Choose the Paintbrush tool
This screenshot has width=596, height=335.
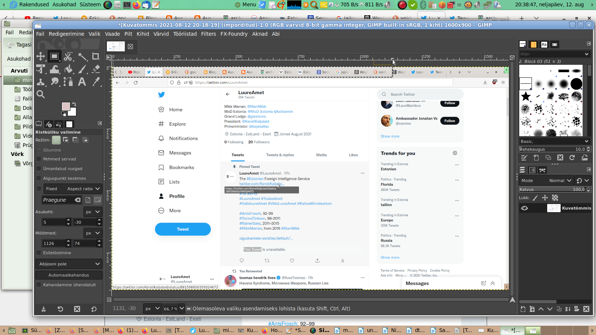[82, 69]
